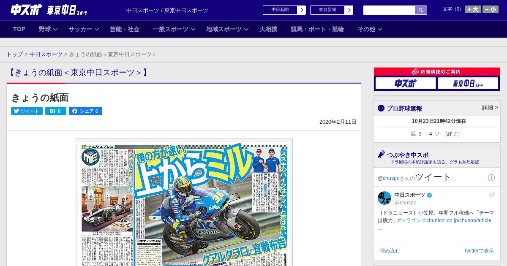Click the 埋め込む link
507x266 pixels.
[390, 251]
